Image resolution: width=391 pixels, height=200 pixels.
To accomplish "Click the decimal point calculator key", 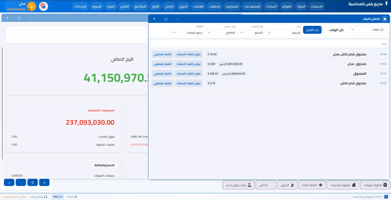I will click(21, 183).
